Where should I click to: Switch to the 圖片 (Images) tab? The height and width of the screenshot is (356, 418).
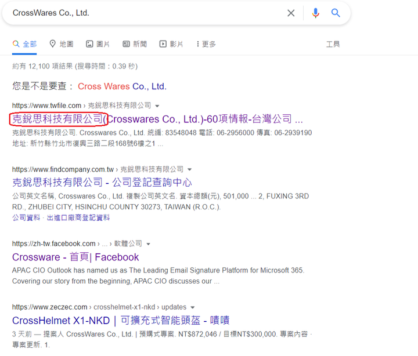click(98, 44)
